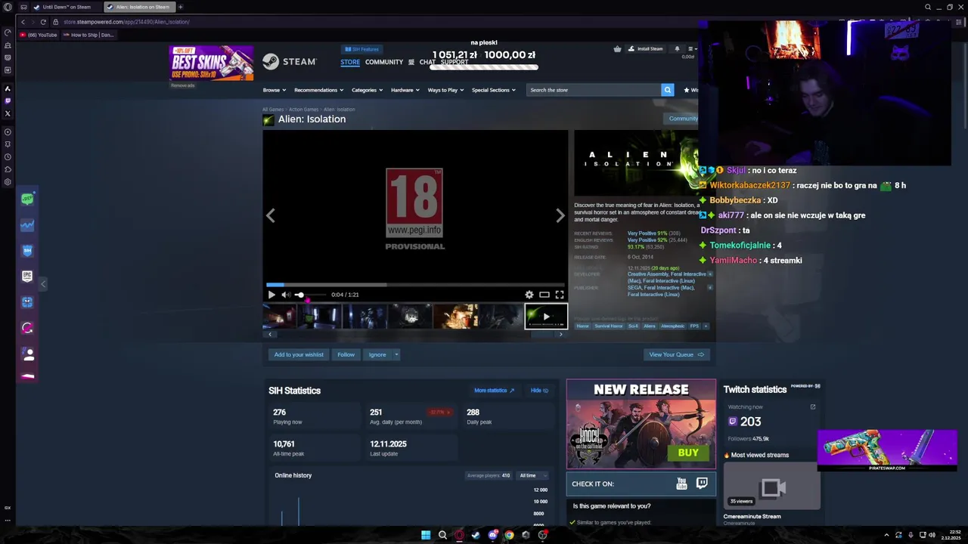The image size is (968, 544).
Task: Click the browser address bar URL
Action: click(126, 22)
